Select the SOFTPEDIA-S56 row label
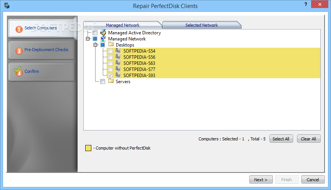 140,57
